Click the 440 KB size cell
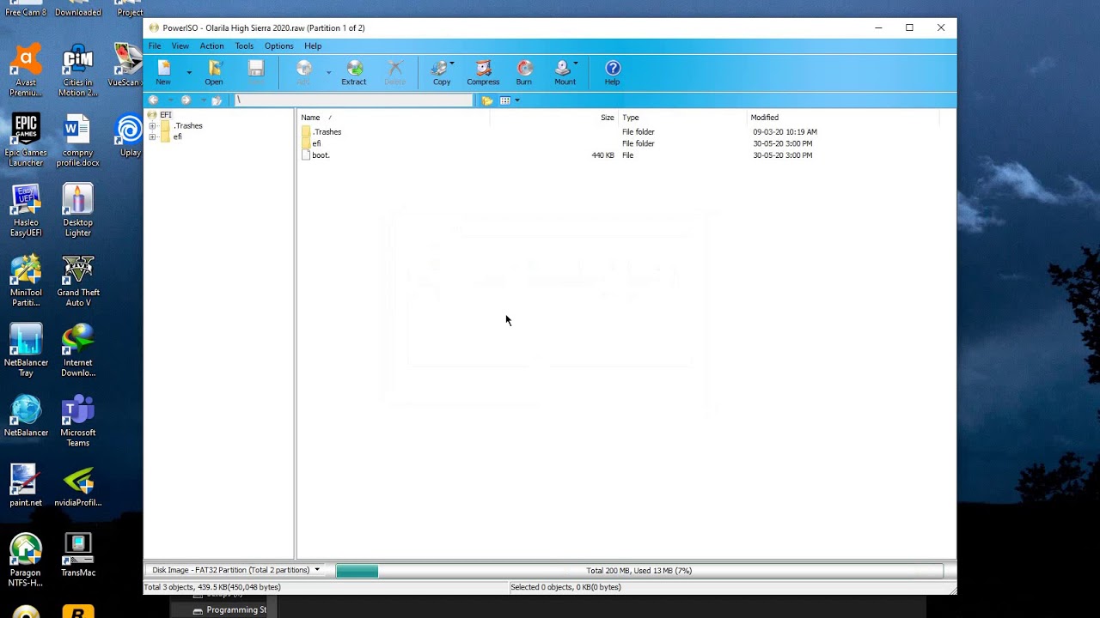The width and height of the screenshot is (1100, 618). 602,155
